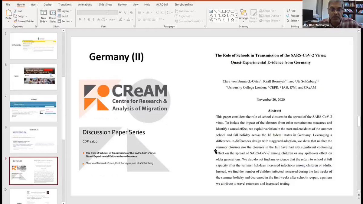
Task: Select the Star shape in gallery
Action: (232, 20)
